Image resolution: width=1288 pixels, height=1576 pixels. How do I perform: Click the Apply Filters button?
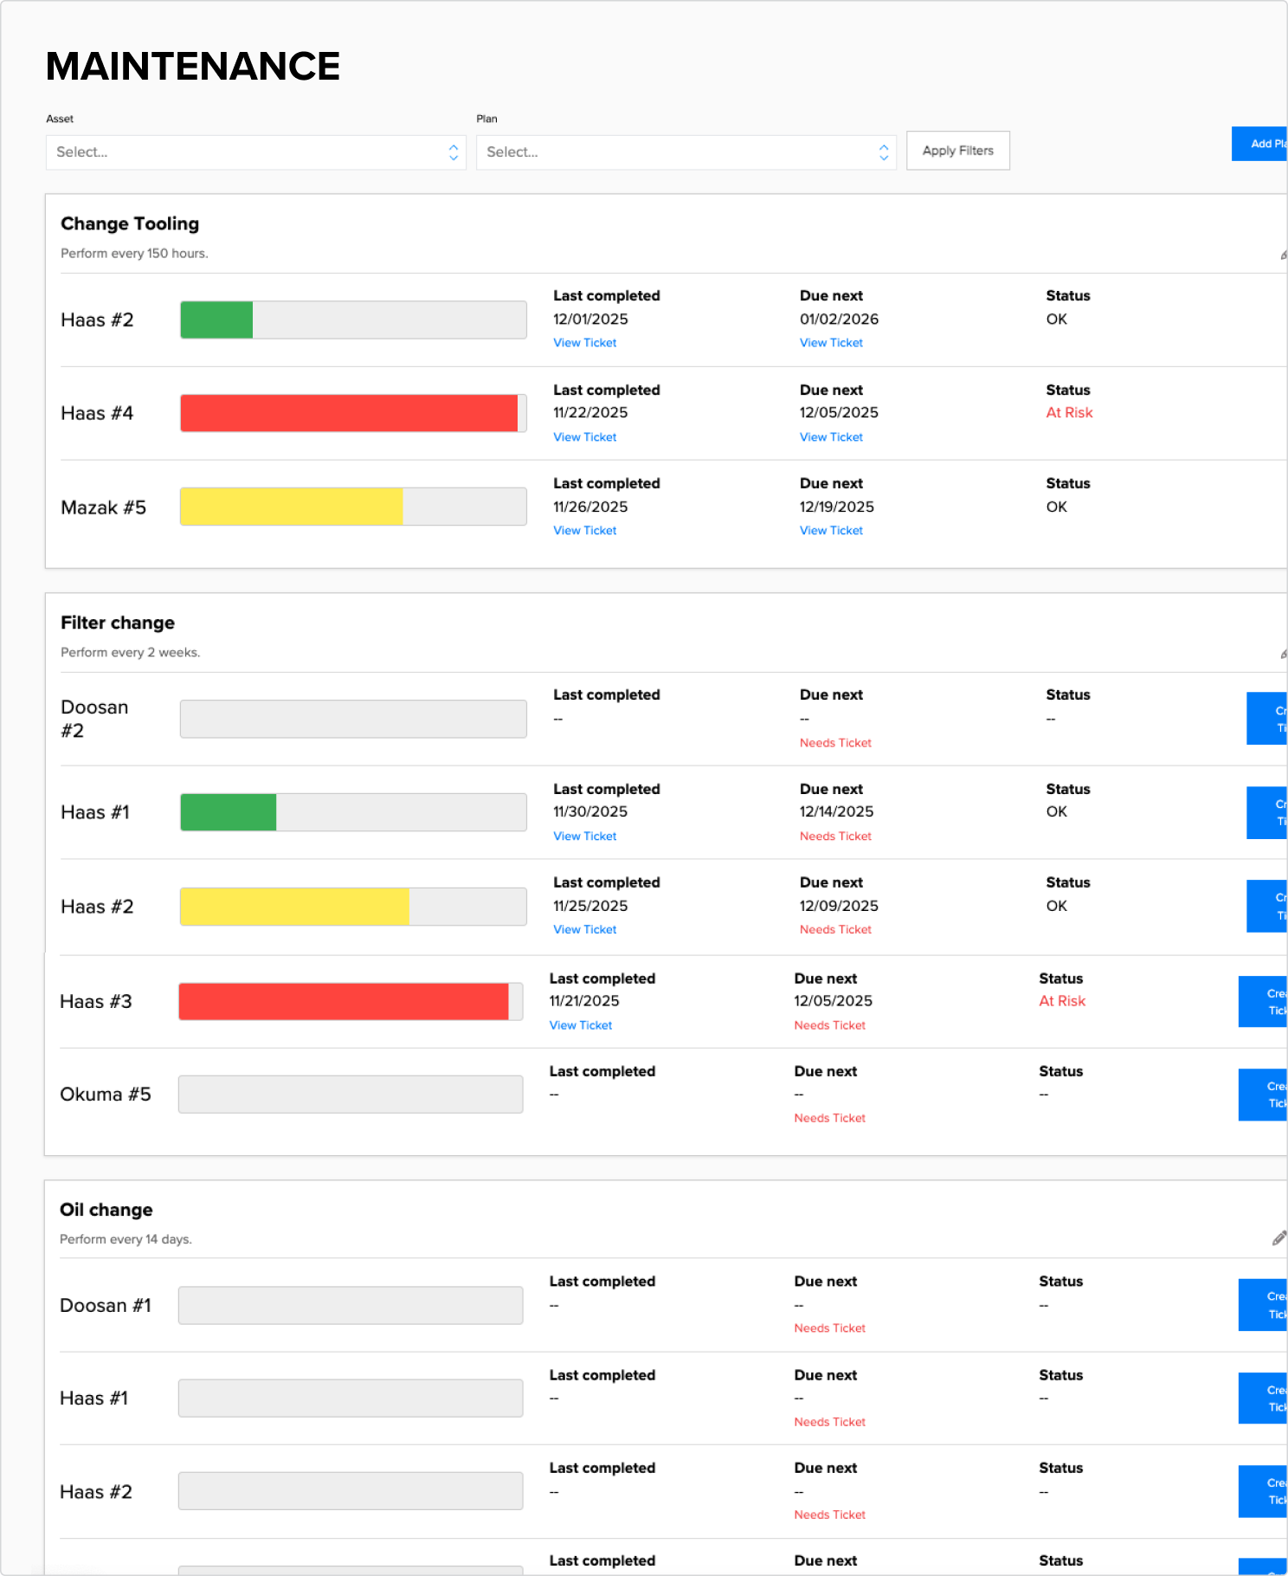coord(957,151)
